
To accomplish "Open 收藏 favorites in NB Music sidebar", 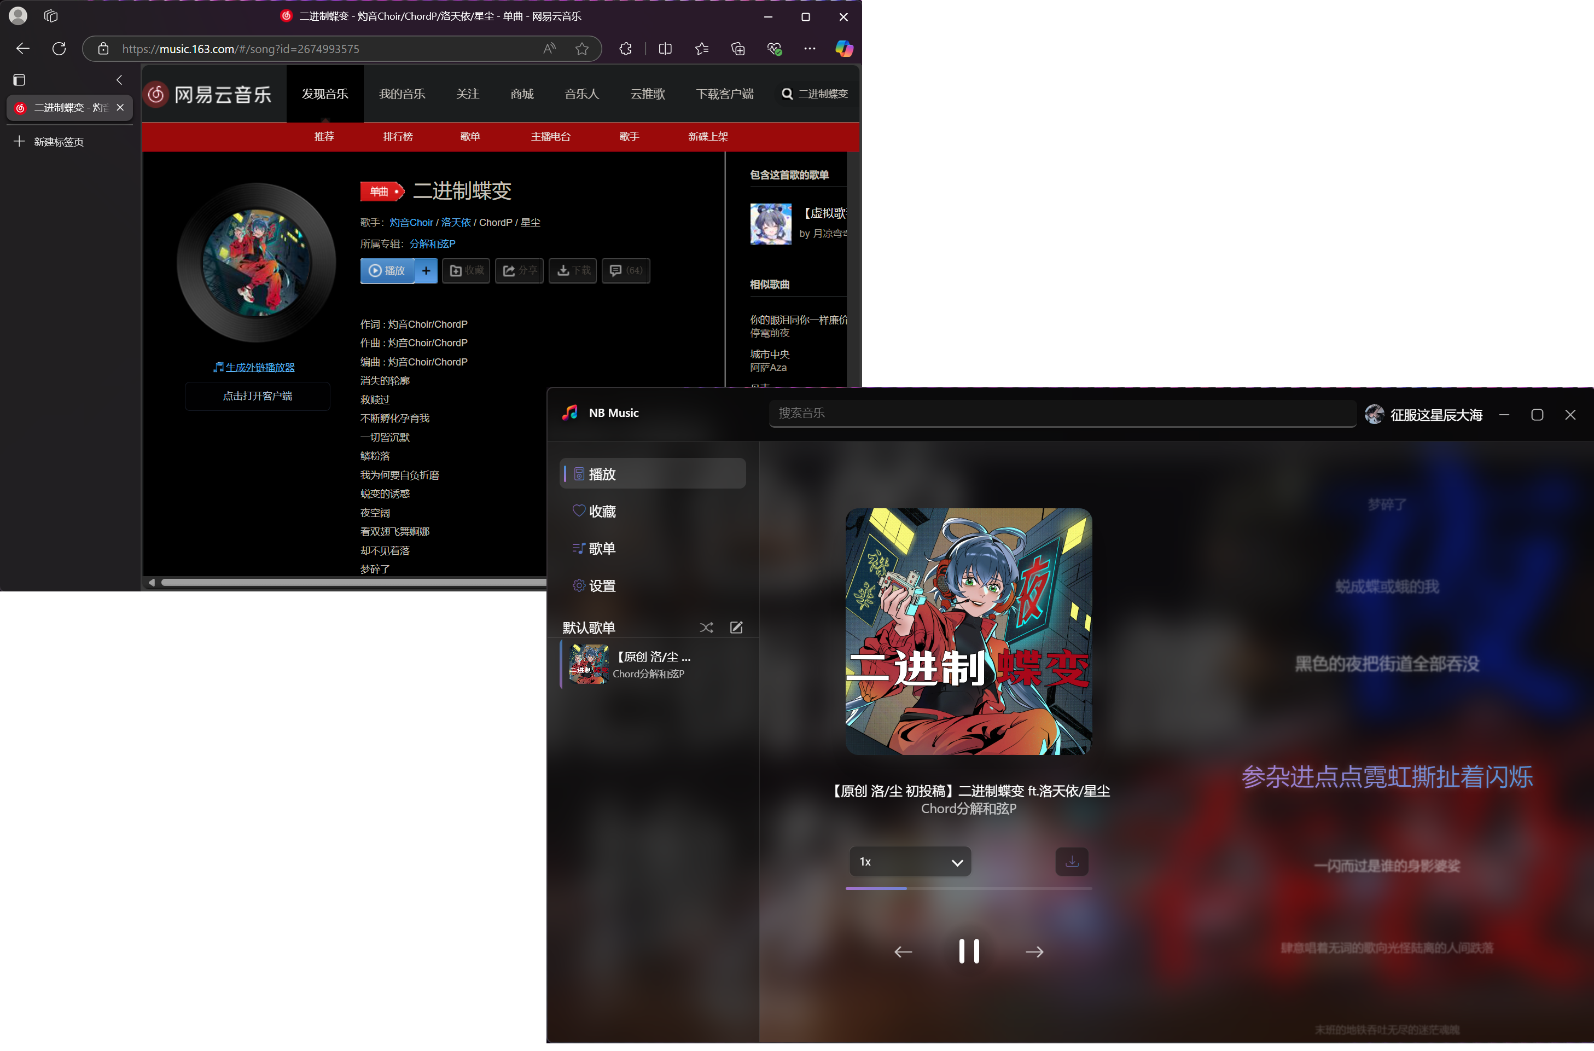I will click(x=653, y=512).
